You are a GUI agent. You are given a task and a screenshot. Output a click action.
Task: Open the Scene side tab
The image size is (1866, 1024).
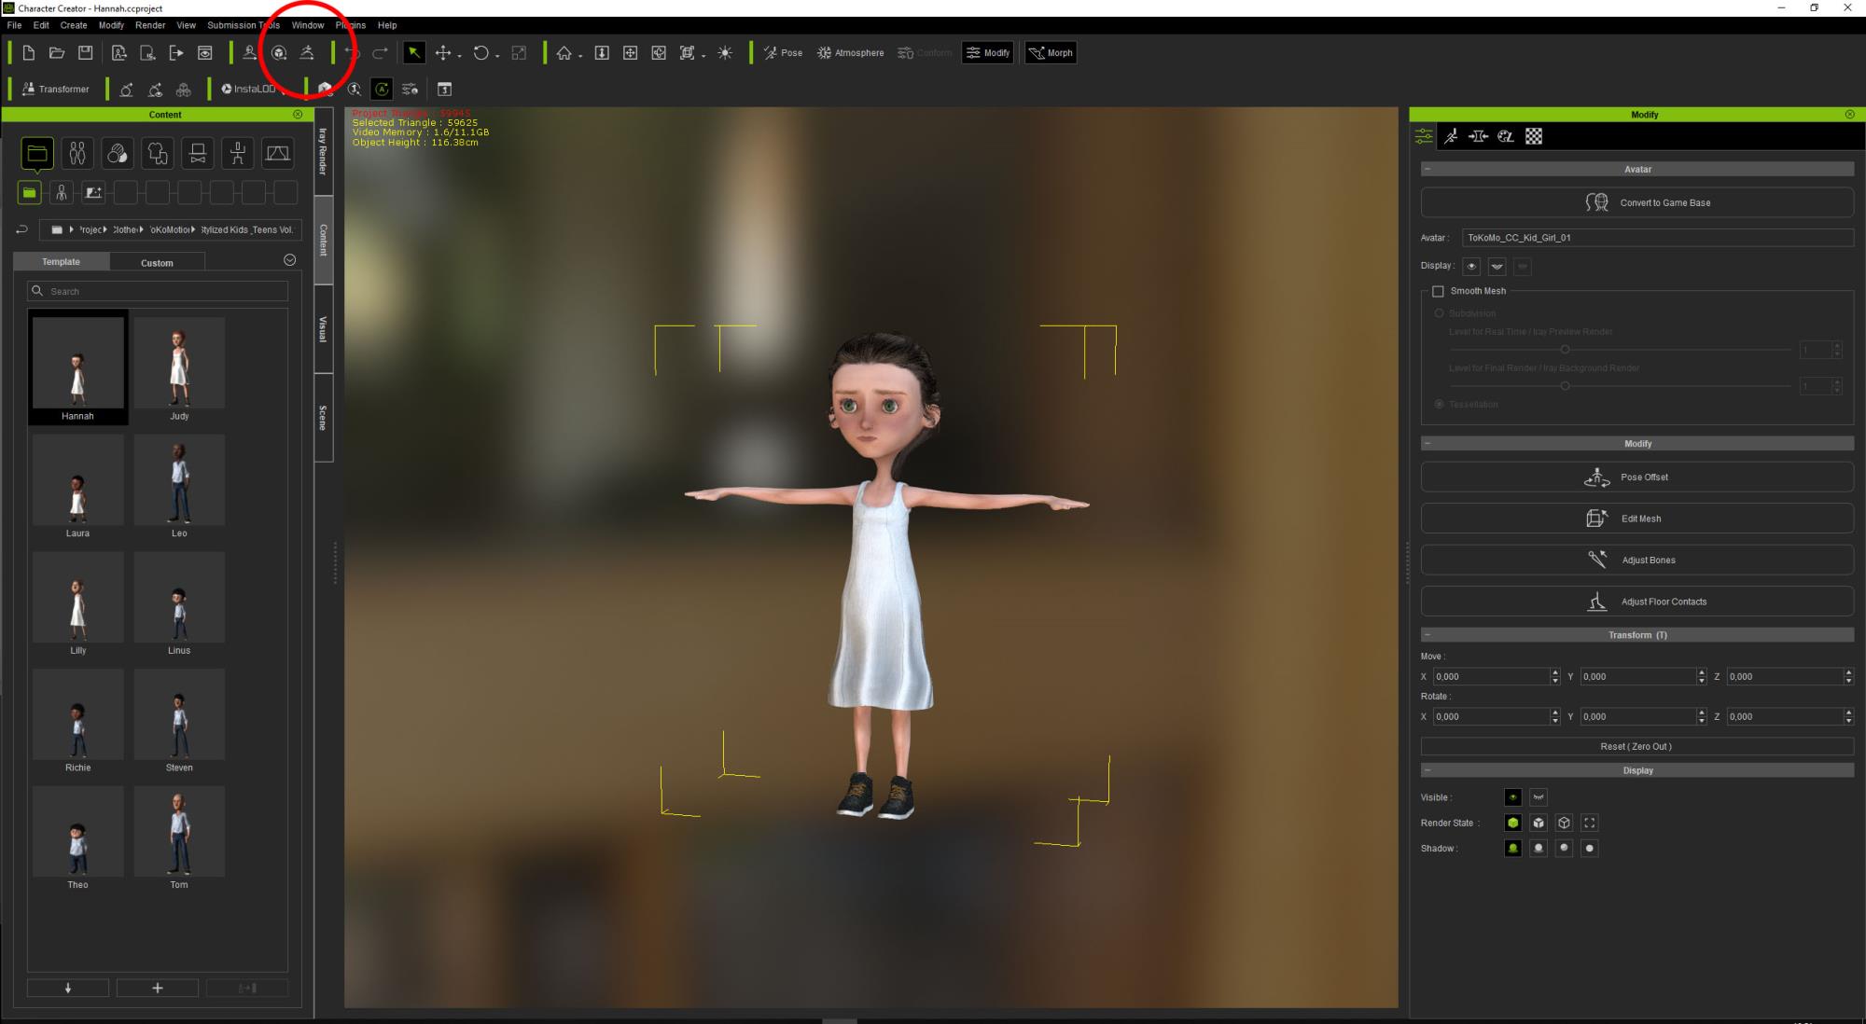click(x=323, y=418)
